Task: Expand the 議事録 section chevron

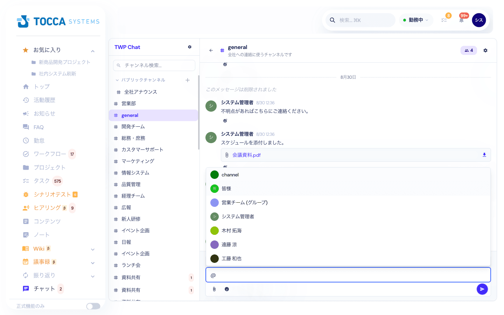Action: pos(93,263)
